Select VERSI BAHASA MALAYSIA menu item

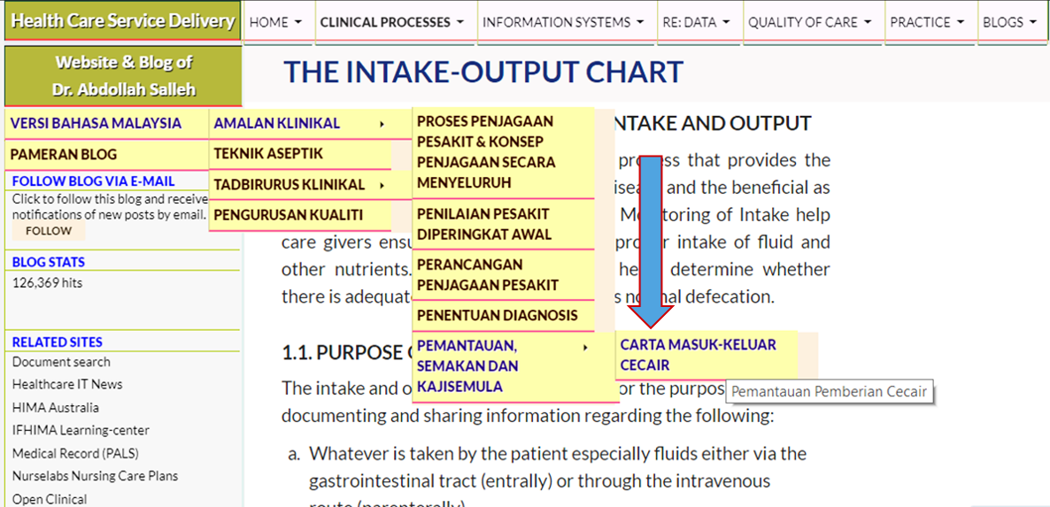pyautogui.click(x=96, y=124)
